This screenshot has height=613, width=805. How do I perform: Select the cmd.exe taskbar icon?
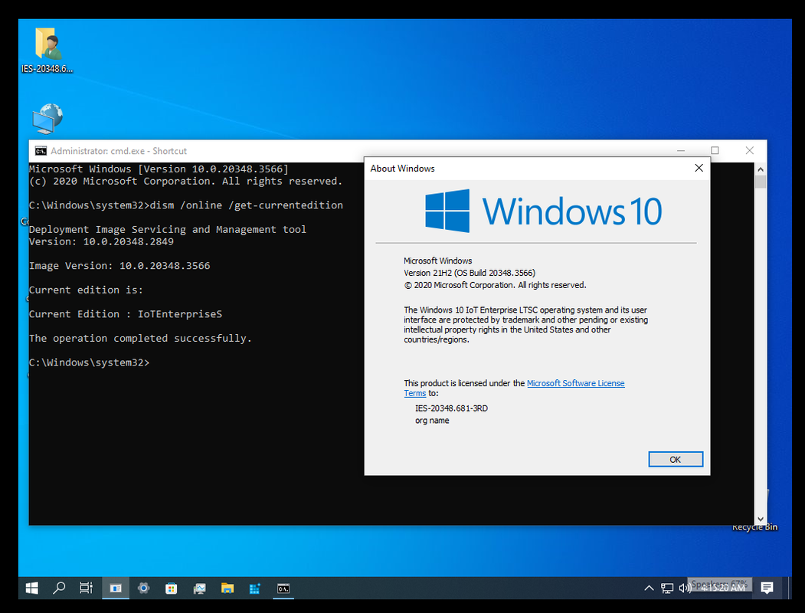[x=283, y=588]
